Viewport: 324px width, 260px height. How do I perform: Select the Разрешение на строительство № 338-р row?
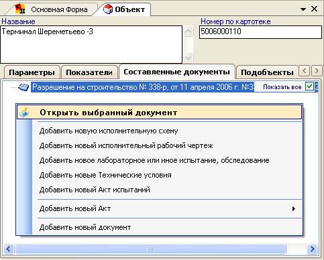[x=142, y=87]
